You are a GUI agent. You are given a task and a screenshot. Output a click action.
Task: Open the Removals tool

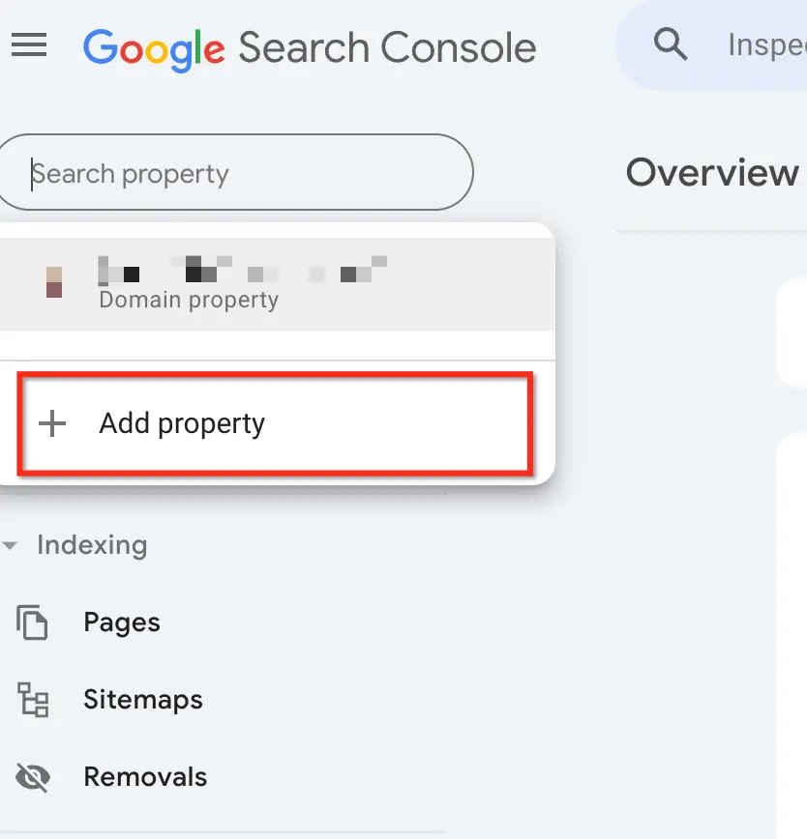coord(145,777)
